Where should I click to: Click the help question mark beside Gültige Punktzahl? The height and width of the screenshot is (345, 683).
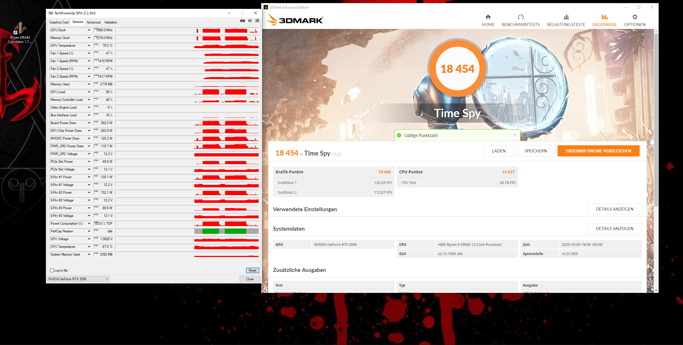coord(514,135)
